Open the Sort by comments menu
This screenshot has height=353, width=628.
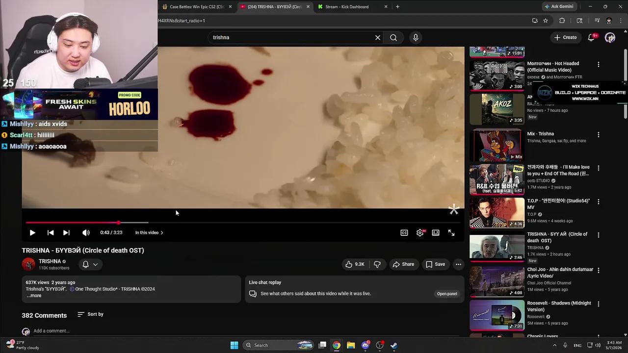tap(91, 314)
